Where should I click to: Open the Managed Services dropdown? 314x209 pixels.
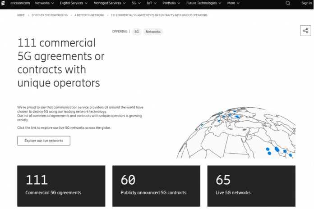pyautogui.click(x=110, y=3)
